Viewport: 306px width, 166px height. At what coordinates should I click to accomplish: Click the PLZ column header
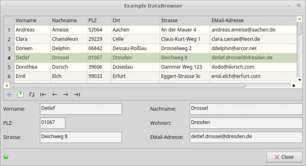tap(99, 20)
